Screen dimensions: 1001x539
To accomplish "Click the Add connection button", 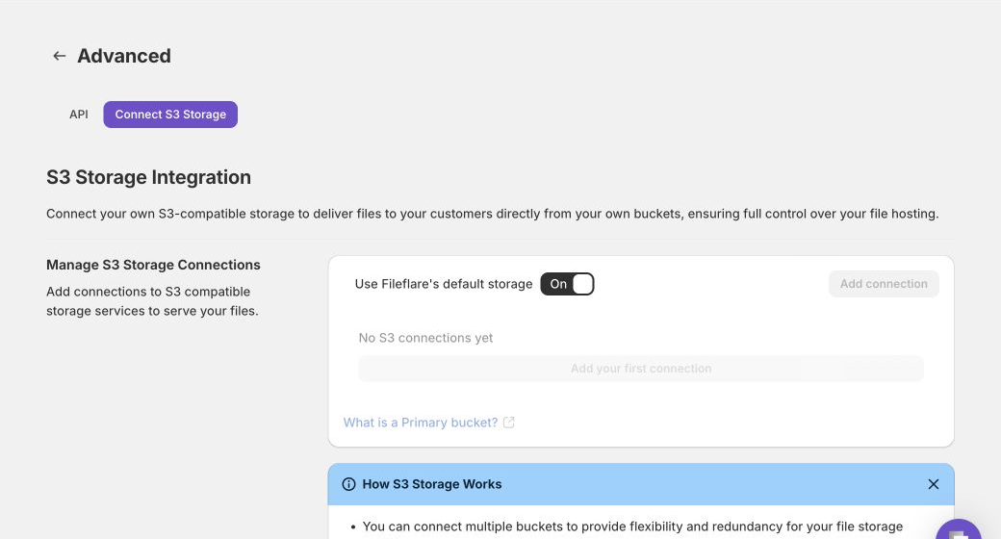I will point(884,284).
